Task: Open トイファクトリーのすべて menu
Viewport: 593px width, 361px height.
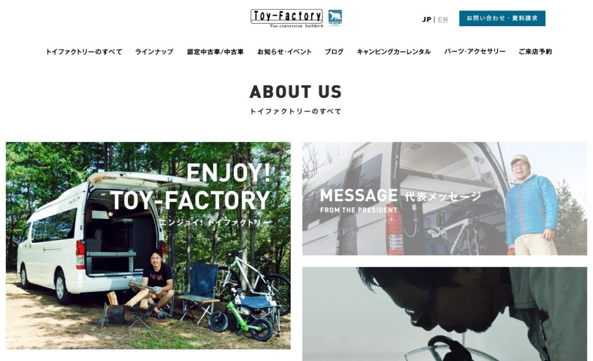Action: [84, 52]
